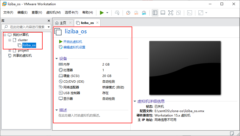Screen dimensions: 240x136
Task: Select the cluster folder in tree
Action: coord(23,40)
